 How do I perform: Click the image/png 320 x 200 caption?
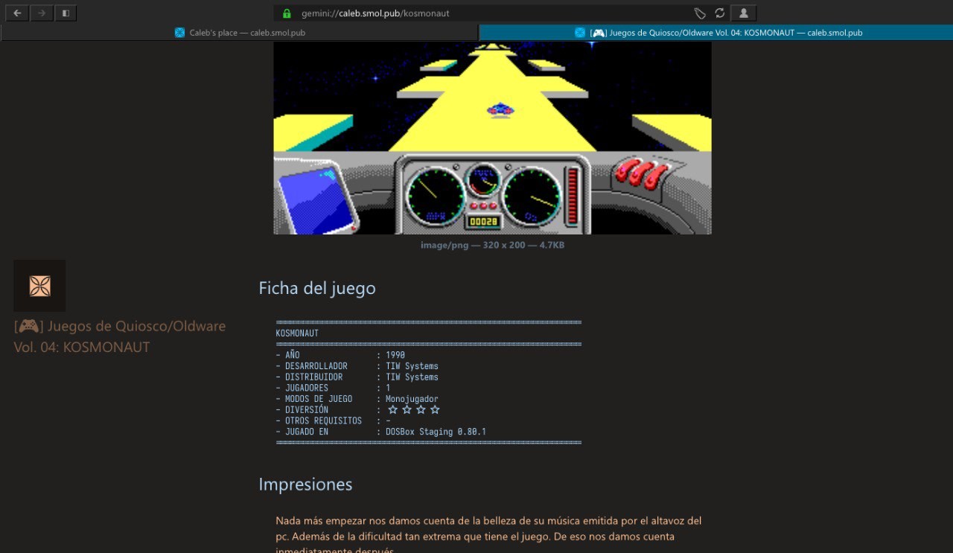coord(492,245)
